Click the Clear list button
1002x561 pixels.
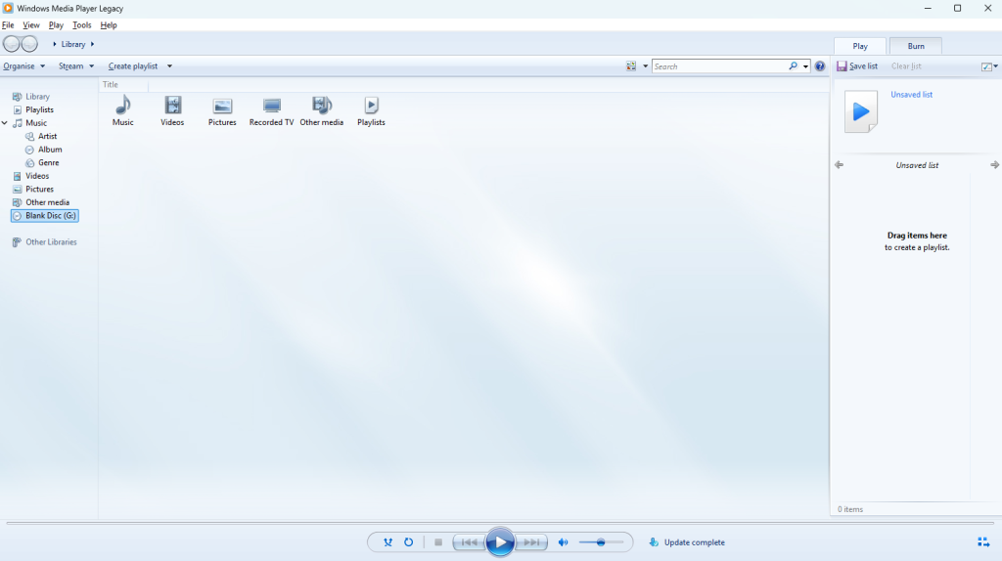[x=906, y=66]
